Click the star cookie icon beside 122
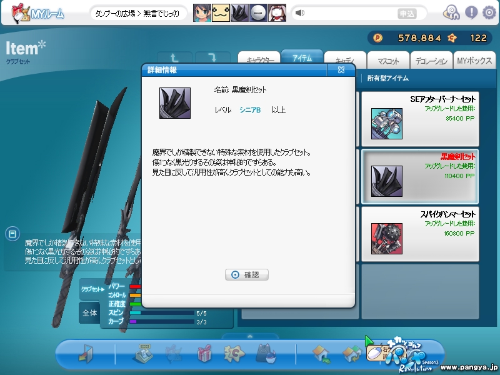500x375 pixels. pyautogui.click(x=452, y=38)
